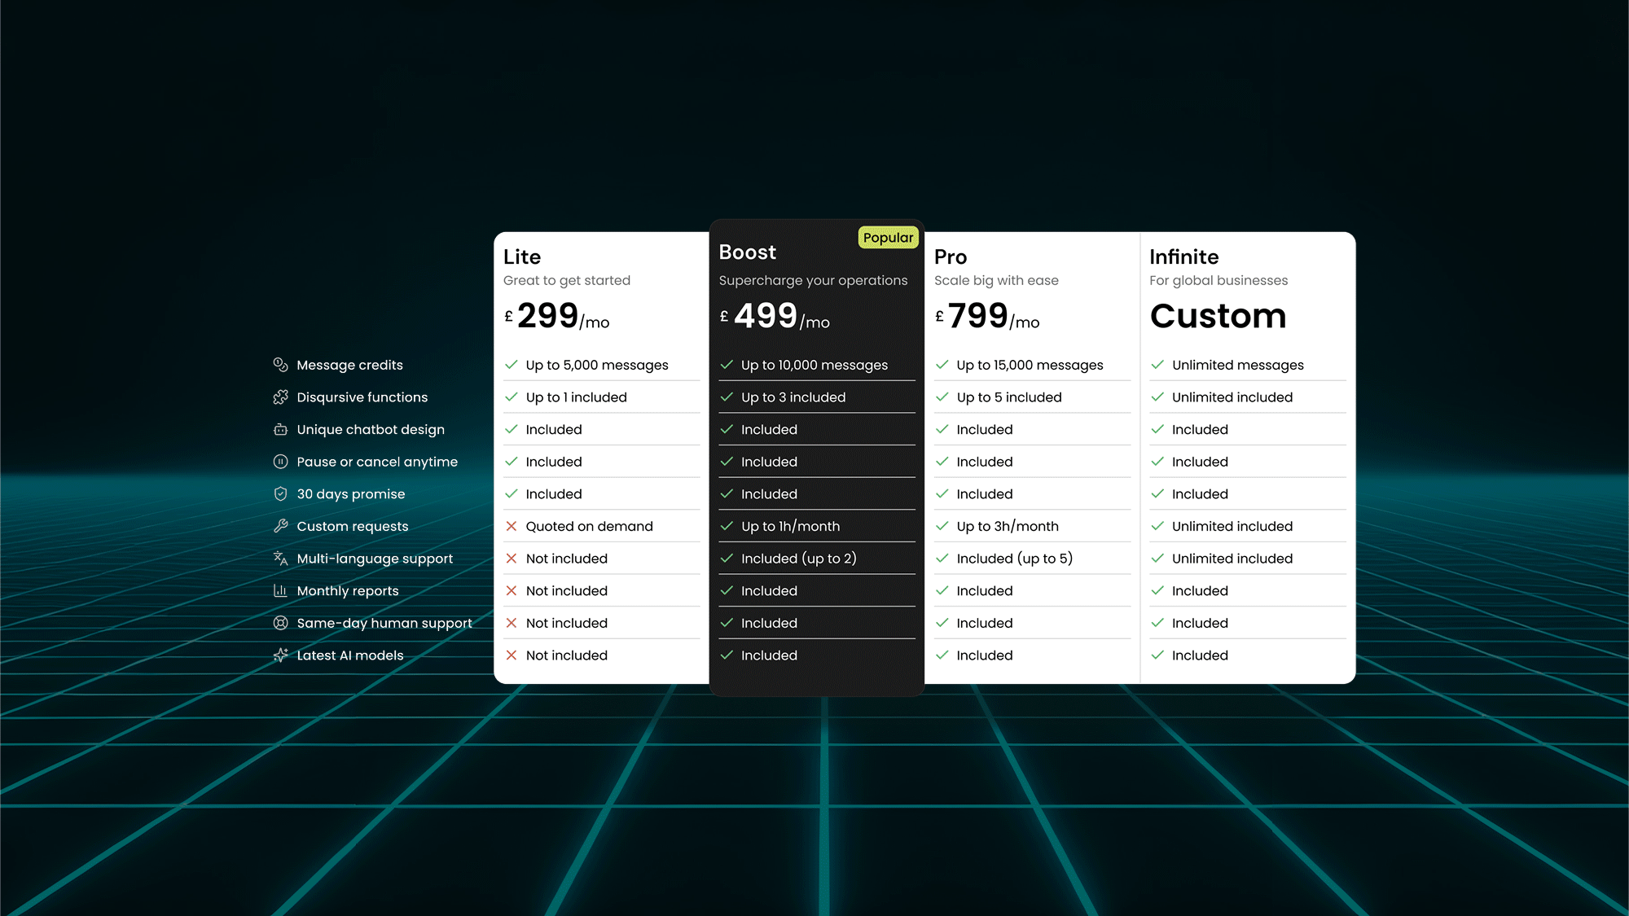Click the Message credits coins icon
The height and width of the screenshot is (916, 1629).
(x=280, y=365)
